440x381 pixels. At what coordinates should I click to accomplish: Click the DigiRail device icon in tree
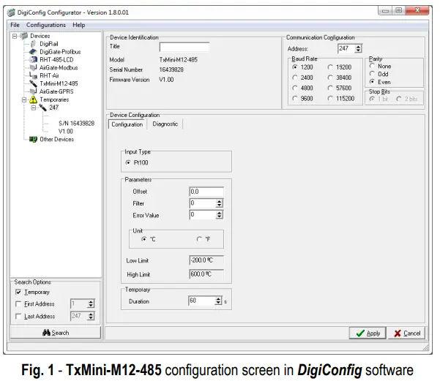point(33,44)
